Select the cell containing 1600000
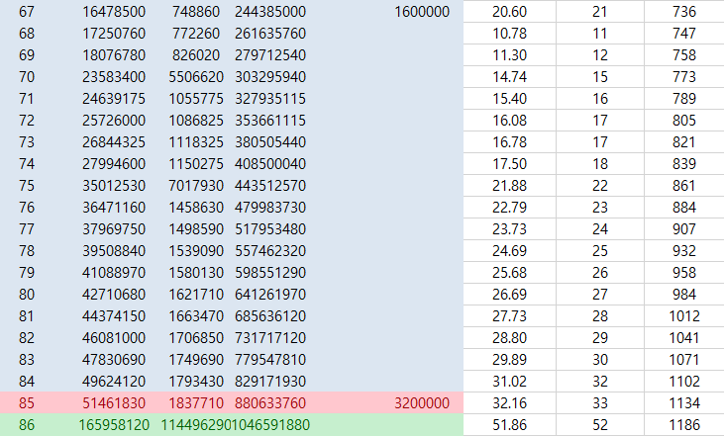This screenshot has width=724, height=436. (421, 12)
